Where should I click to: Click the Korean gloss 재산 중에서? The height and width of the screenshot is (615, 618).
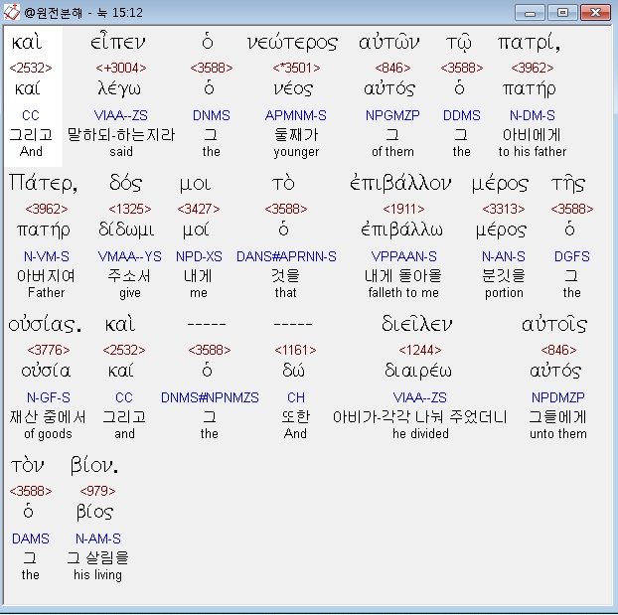[x=48, y=417]
